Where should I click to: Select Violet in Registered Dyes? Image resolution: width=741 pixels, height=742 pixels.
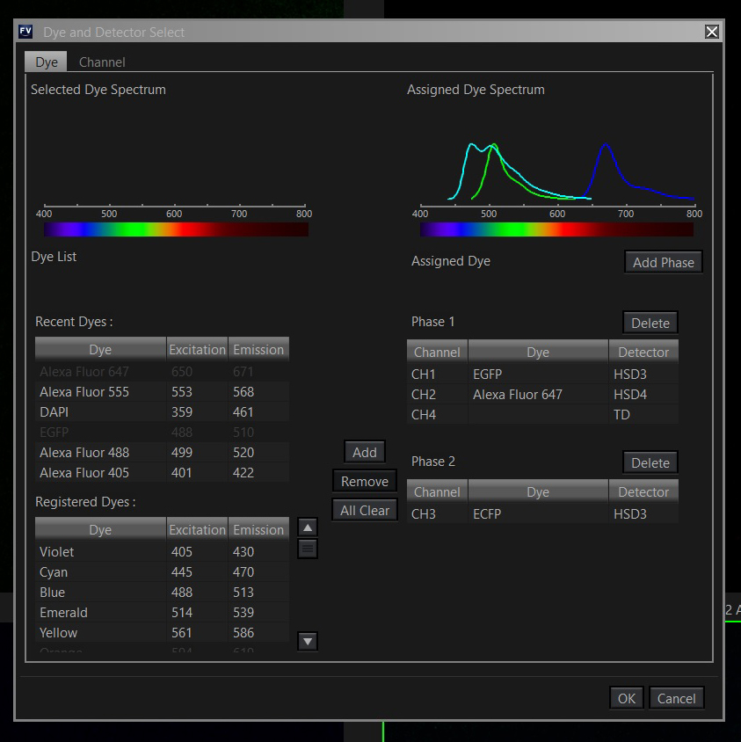click(162, 552)
